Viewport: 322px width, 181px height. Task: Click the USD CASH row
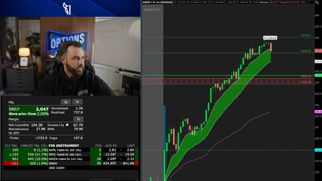click(x=56, y=168)
